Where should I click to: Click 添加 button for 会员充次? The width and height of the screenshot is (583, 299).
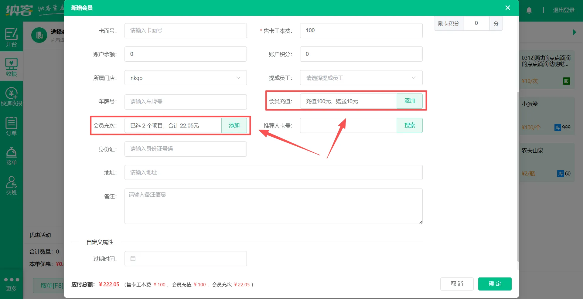(234, 125)
